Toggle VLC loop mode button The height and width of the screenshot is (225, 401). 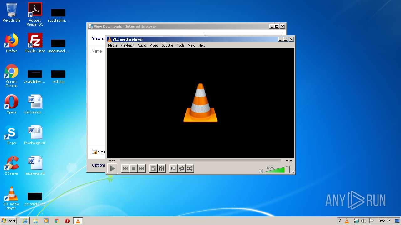click(x=181, y=168)
